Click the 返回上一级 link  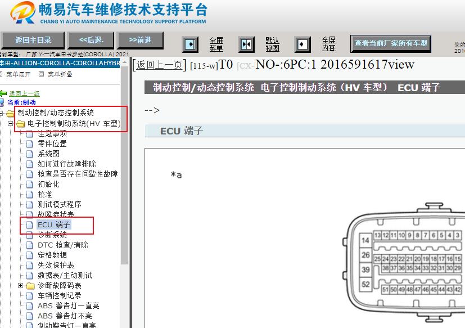tap(24, 93)
